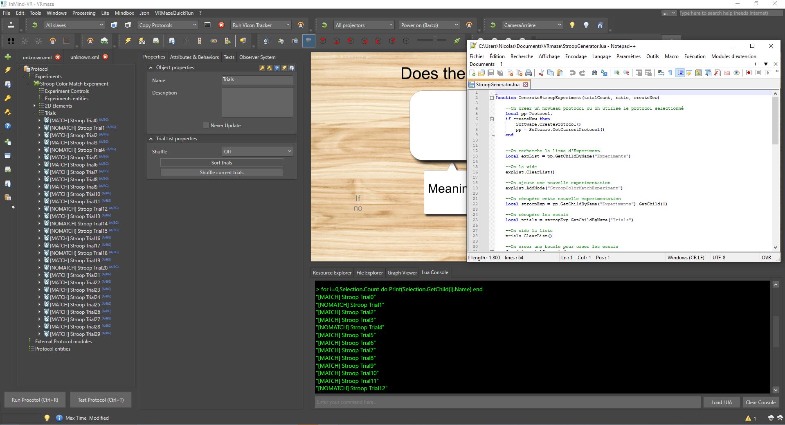Image resolution: width=785 pixels, height=425 pixels.
Task: Click the Shuffle current trials button
Action: 221,172
